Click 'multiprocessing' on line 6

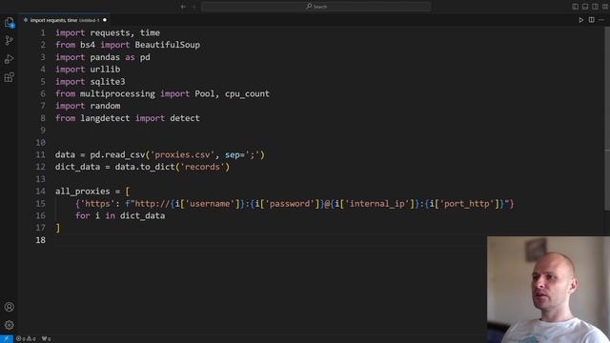point(117,93)
